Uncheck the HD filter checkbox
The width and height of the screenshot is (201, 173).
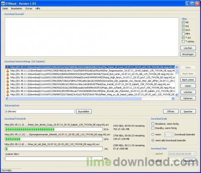pyautogui.click(x=183, y=22)
